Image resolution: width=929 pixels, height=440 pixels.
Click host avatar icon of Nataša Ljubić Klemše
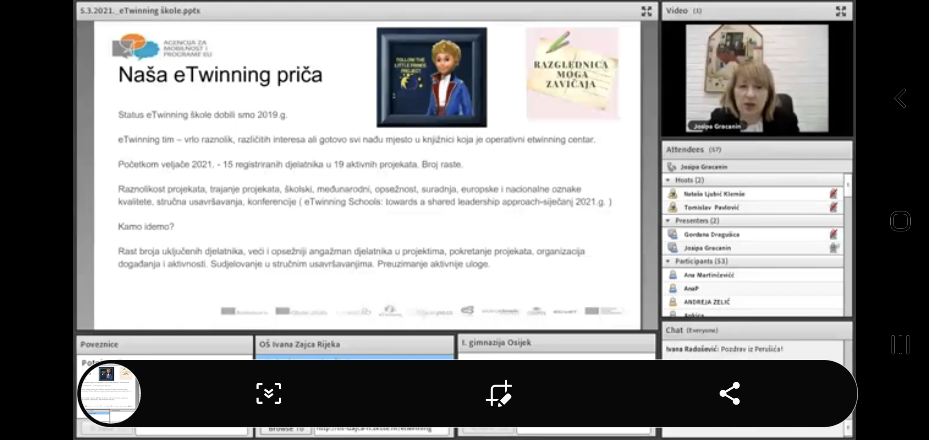673,194
